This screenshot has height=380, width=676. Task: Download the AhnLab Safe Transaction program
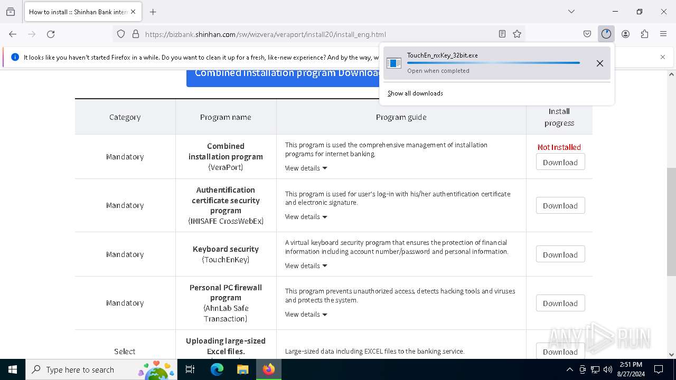coord(560,303)
